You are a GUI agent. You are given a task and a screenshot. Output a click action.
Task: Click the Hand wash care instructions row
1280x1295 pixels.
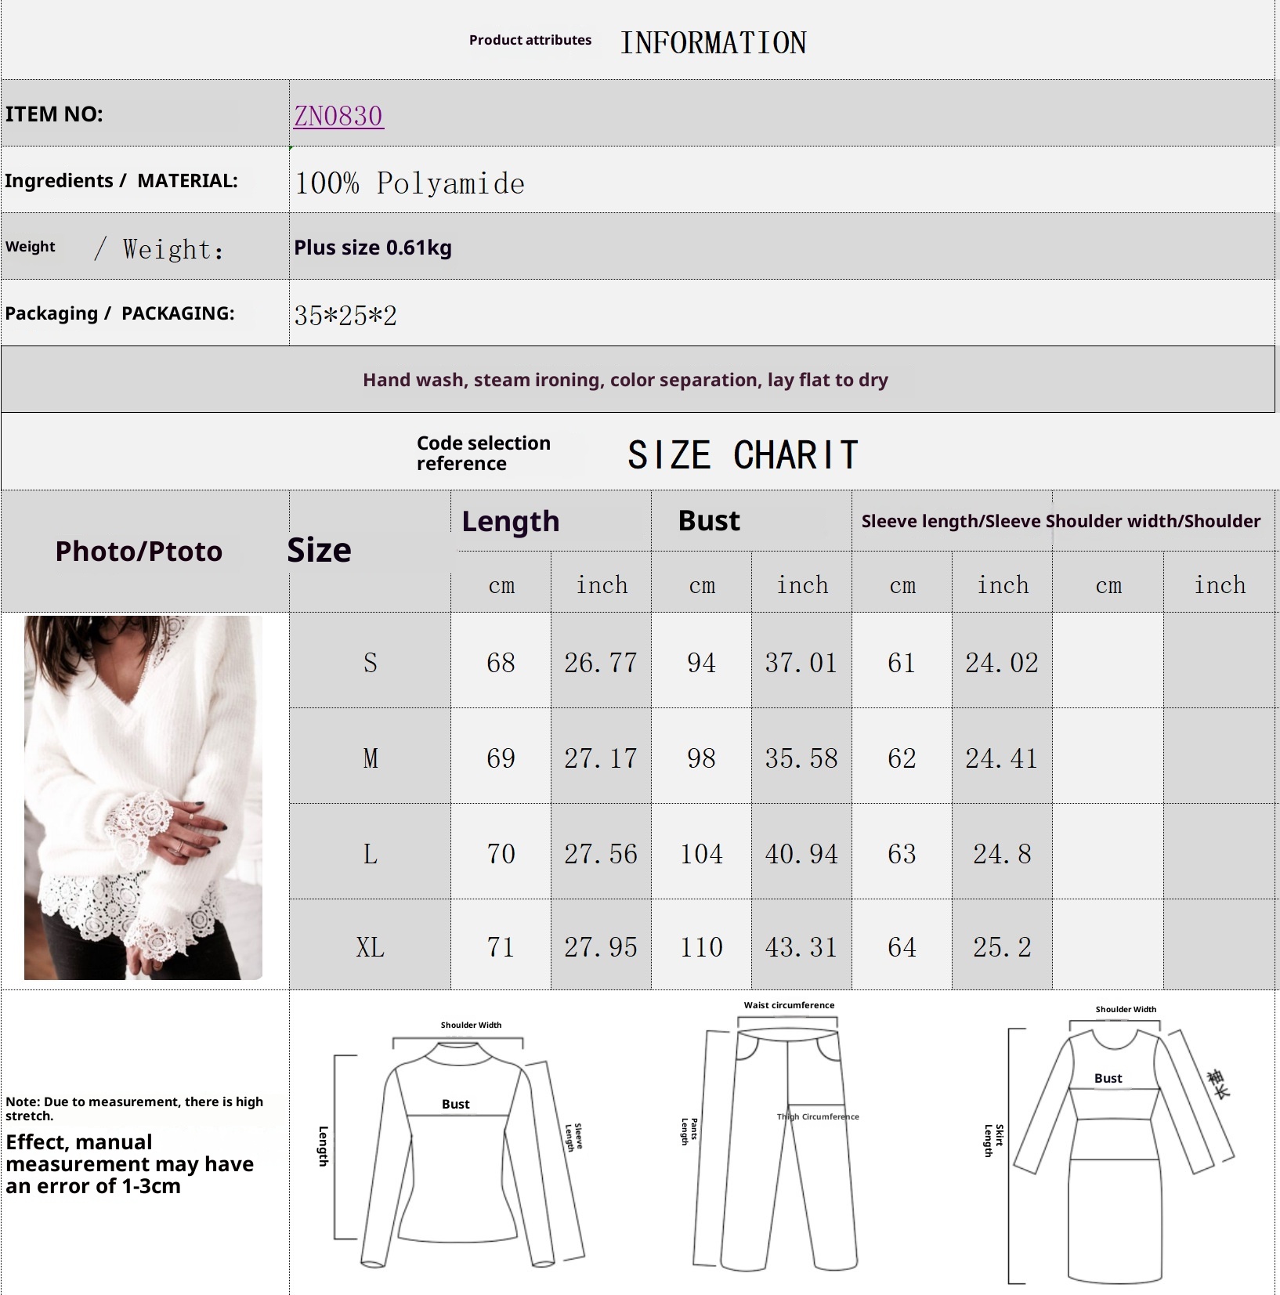tap(625, 380)
